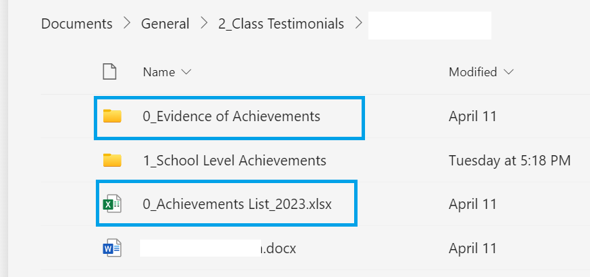Navigate to 2_Class Testimonials breadcrumb

click(x=281, y=24)
